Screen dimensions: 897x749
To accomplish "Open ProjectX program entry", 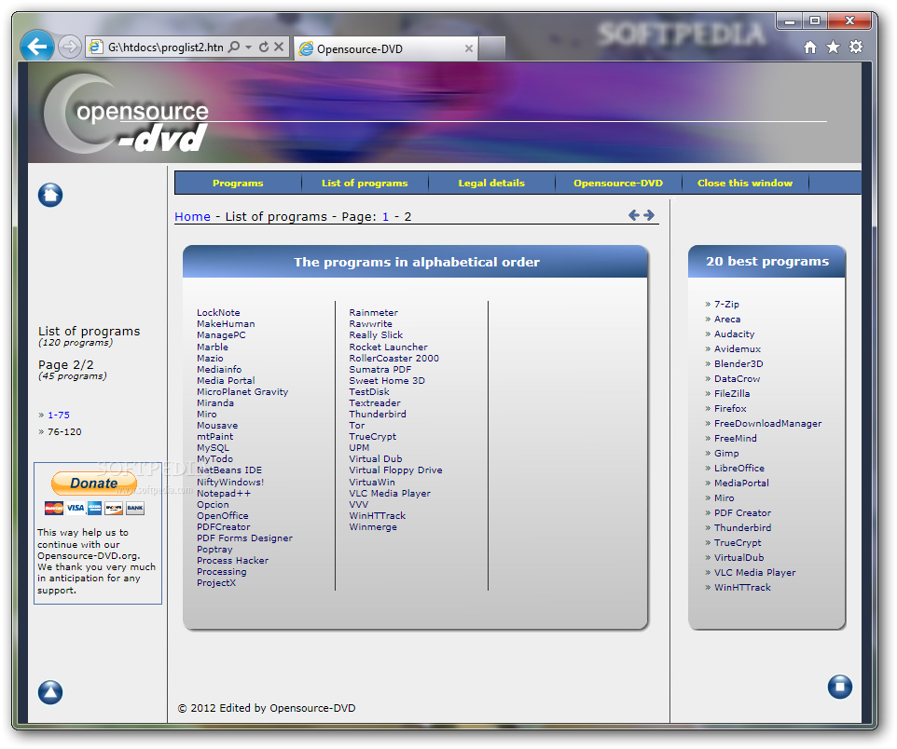I will coord(216,582).
